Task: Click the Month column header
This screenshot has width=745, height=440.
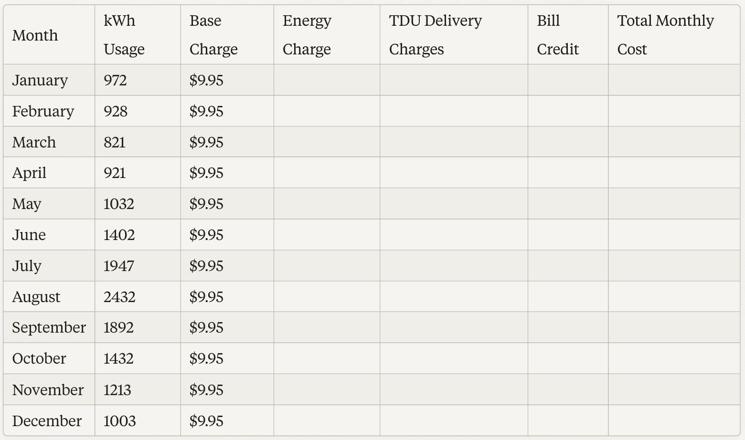Action: coord(35,35)
